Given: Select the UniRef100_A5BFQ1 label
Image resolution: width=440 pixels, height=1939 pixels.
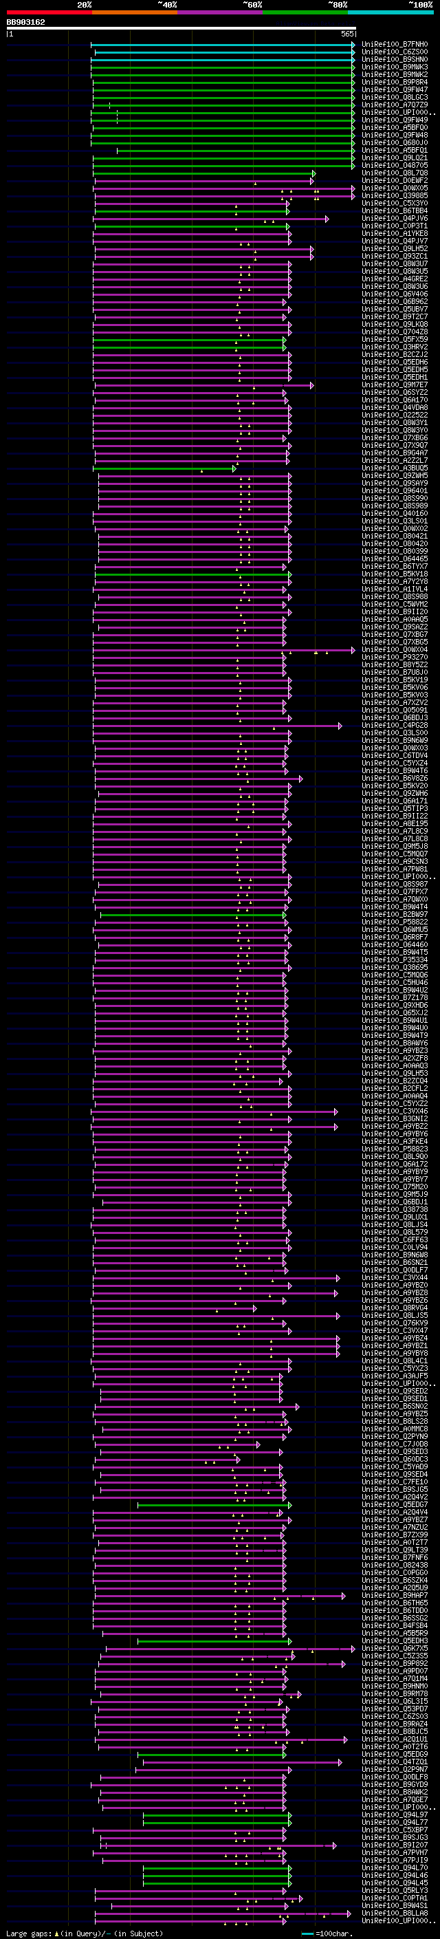Looking at the screenshot, I should coord(395,151).
